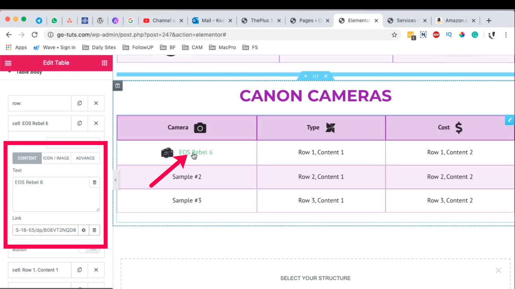Open the MacPro bookmark folder
Image resolution: width=515 pixels, height=289 pixels.
pyautogui.click(x=222, y=47)
